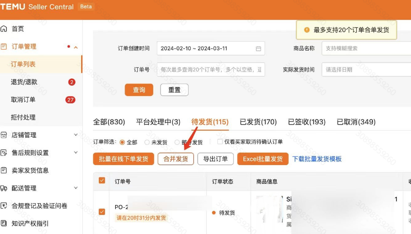
Task: Click the 合规登记及验证问卷 icon
Action: [x=4, y=206]
